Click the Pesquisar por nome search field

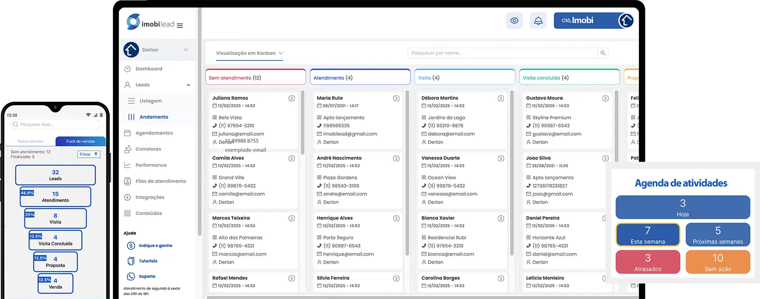point(502,53)
